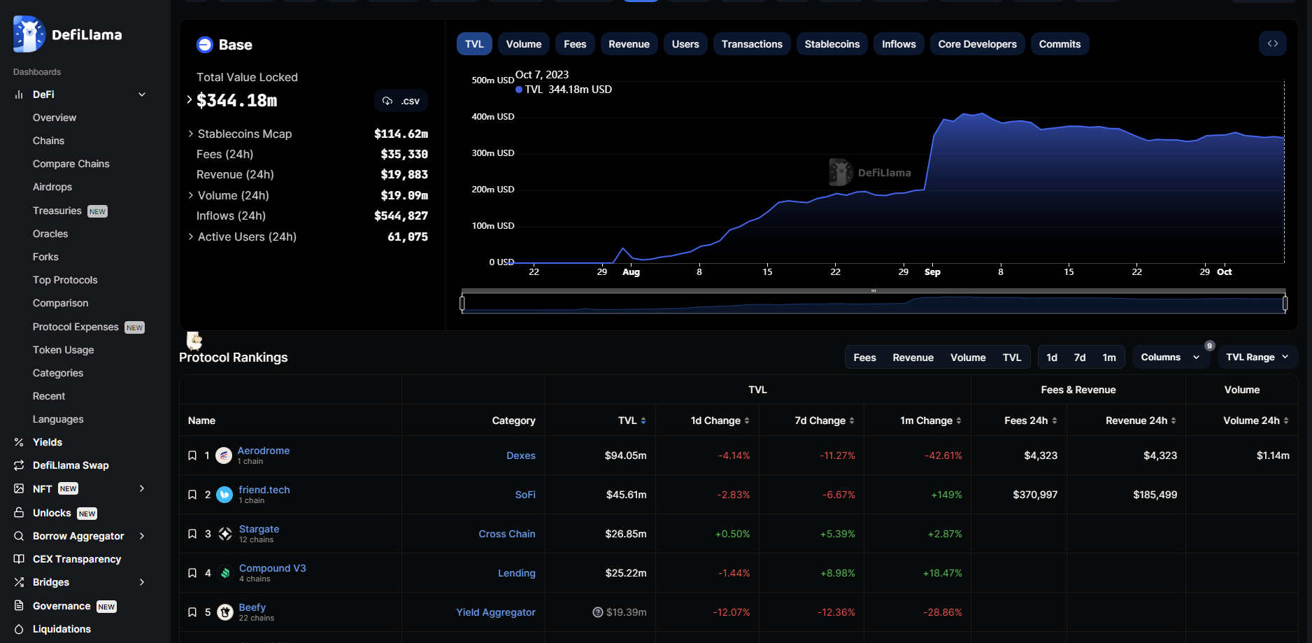
Task: Open the Yield Aggregator category link
Action: pyautogui.click(x=496, y=612)
